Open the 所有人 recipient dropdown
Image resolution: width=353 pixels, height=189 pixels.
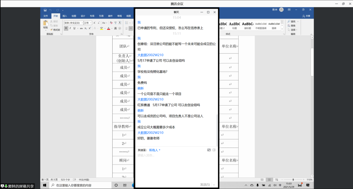(154, 150)
